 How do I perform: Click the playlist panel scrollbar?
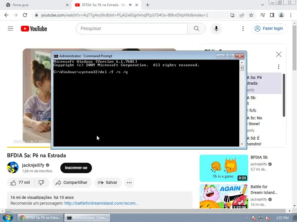point(284,95)
